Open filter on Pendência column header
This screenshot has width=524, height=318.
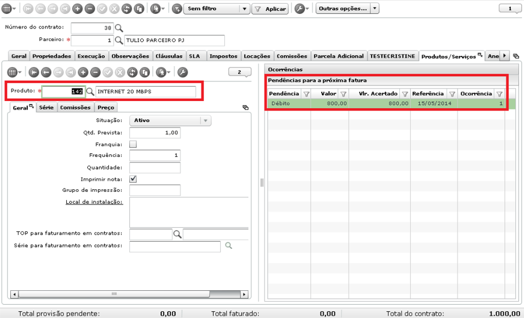point(306,94)
